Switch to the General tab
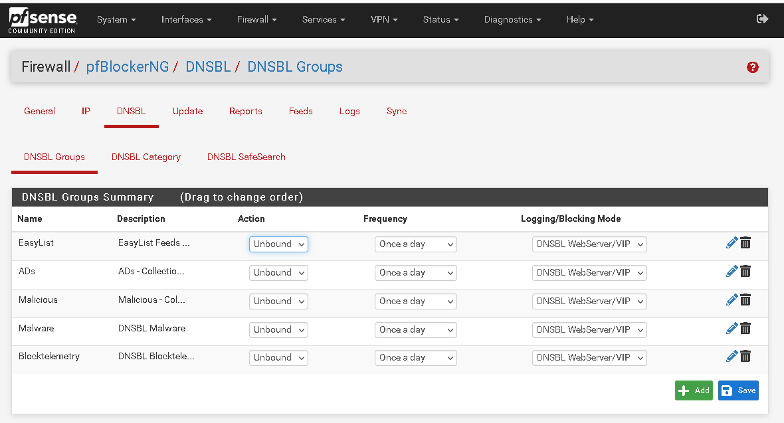The image size is (784, 423). 39,111
